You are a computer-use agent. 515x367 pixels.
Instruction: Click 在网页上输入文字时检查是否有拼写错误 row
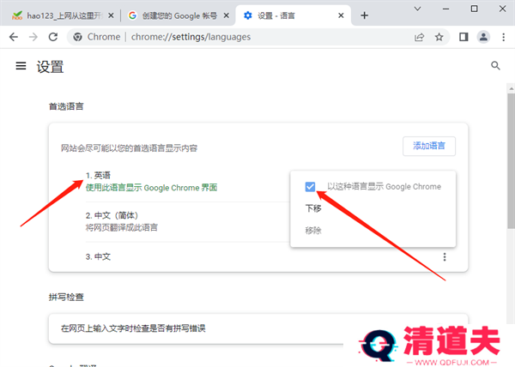tap(258, 328)
